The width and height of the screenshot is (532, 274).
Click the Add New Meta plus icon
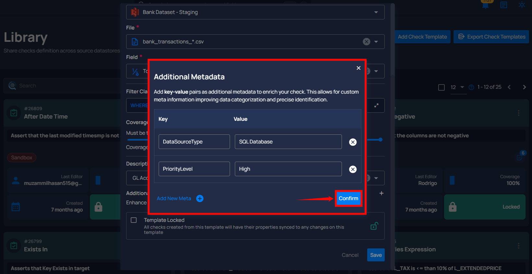pyautogui.click(x=200, y=199)
